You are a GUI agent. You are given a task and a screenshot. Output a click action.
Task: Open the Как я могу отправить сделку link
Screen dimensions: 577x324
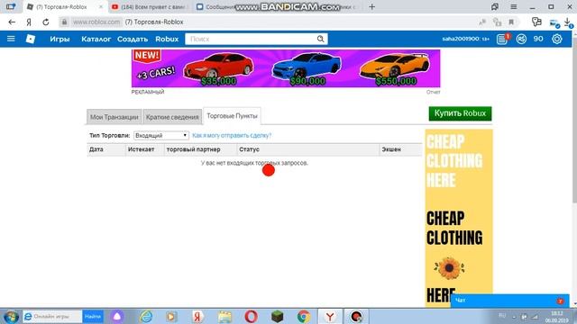click(x=232, y=136)
